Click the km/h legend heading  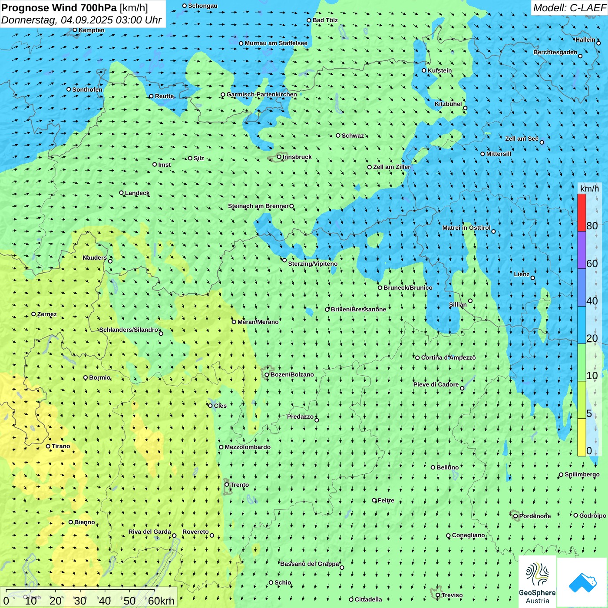(x=589, y=188)
